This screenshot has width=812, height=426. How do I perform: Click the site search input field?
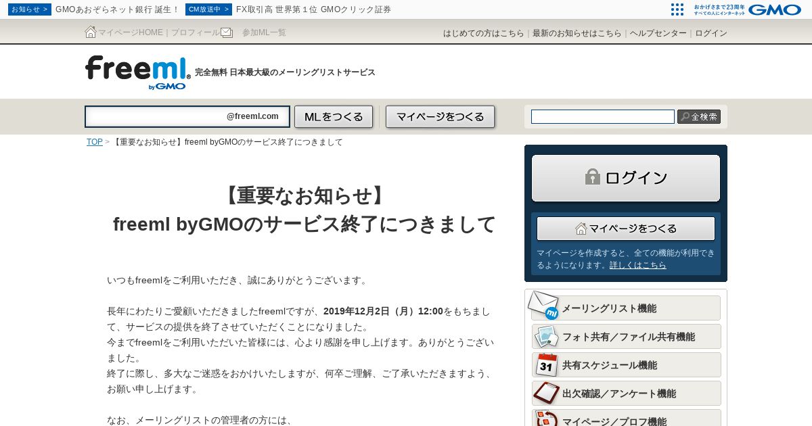point(603,117)
